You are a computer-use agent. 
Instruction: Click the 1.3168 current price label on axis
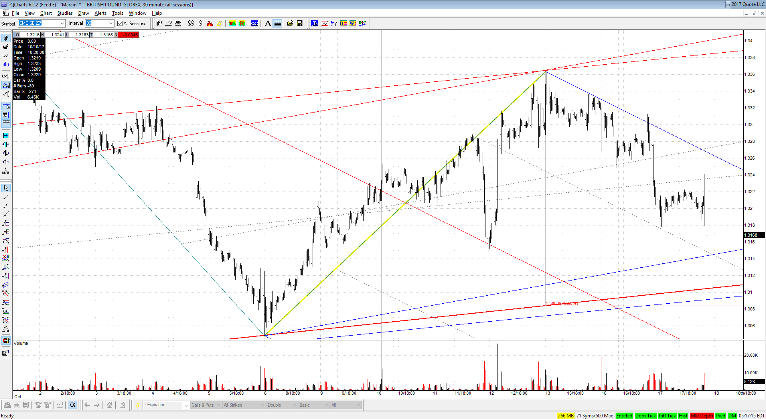754,235
